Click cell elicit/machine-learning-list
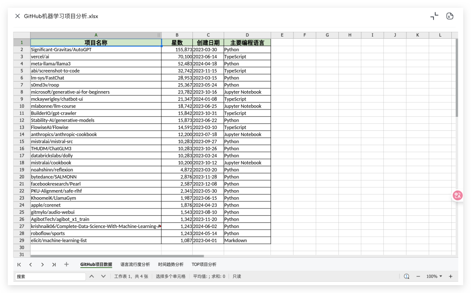This screenshot has height=293, width=471. 96,241
